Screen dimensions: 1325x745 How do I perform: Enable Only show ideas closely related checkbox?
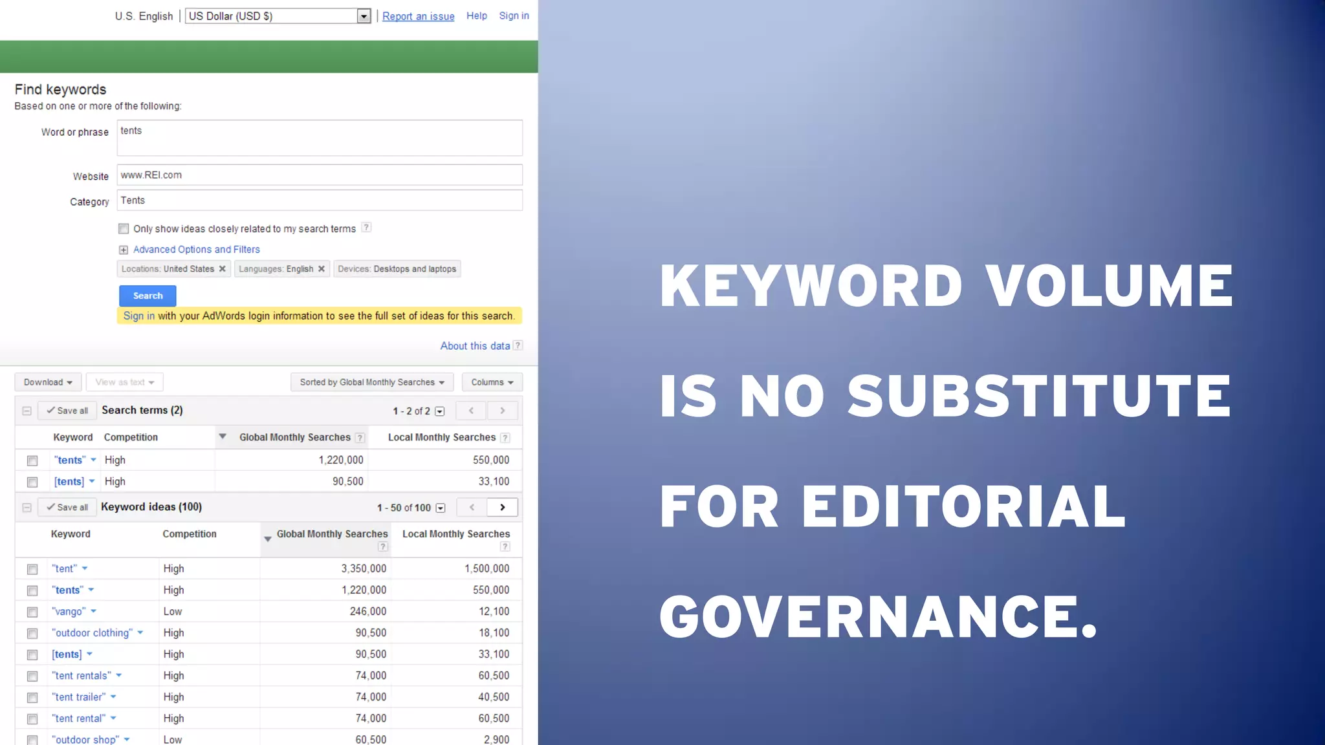point(124,229)
